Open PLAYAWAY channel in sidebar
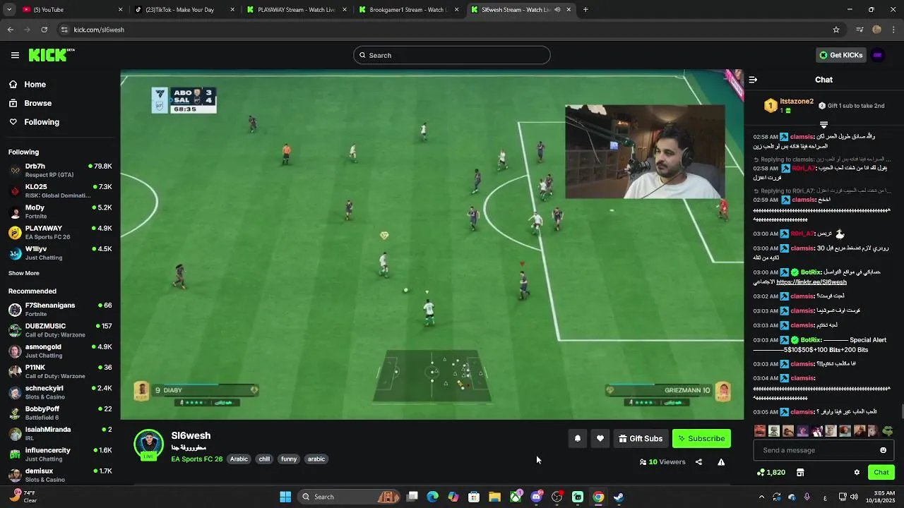 coord(60,232)
